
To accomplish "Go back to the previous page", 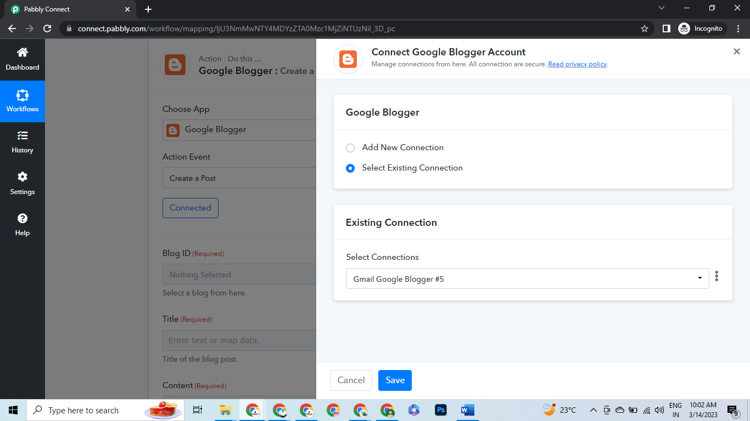I will (x=12, y=29).
